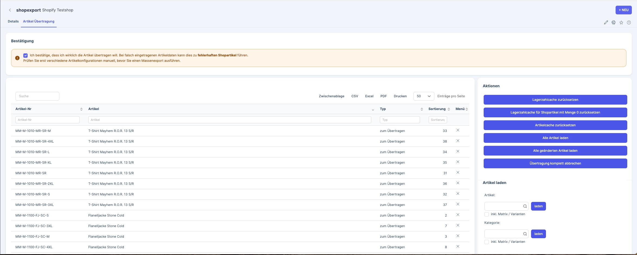Click the printer icon in header
Viewport: 637px width, 255px height.
point(614,22)
